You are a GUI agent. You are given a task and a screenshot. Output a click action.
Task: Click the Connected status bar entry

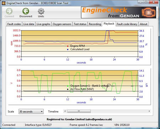9,125
